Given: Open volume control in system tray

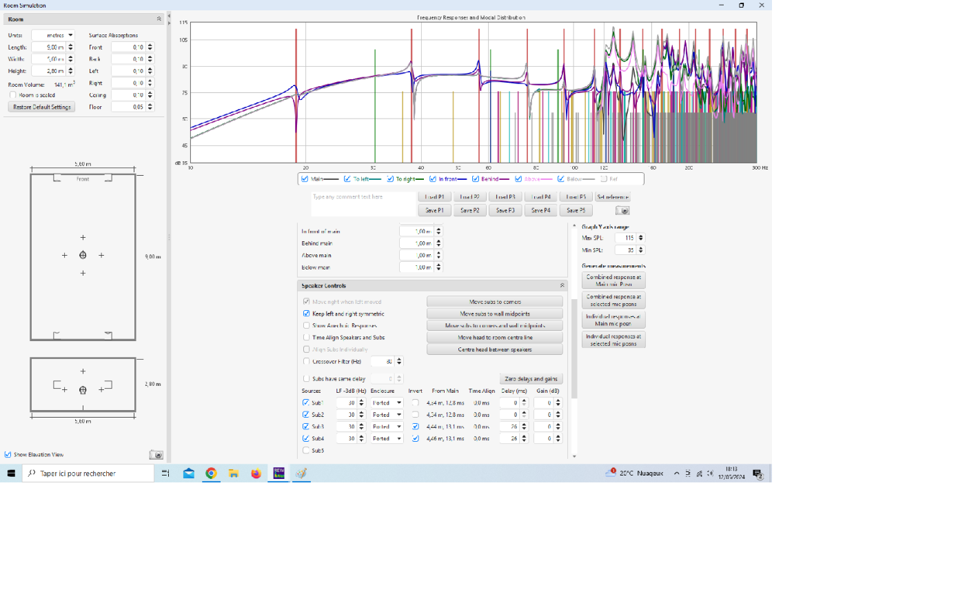Looking at the screenshot, I should click(x=710, y=473).
